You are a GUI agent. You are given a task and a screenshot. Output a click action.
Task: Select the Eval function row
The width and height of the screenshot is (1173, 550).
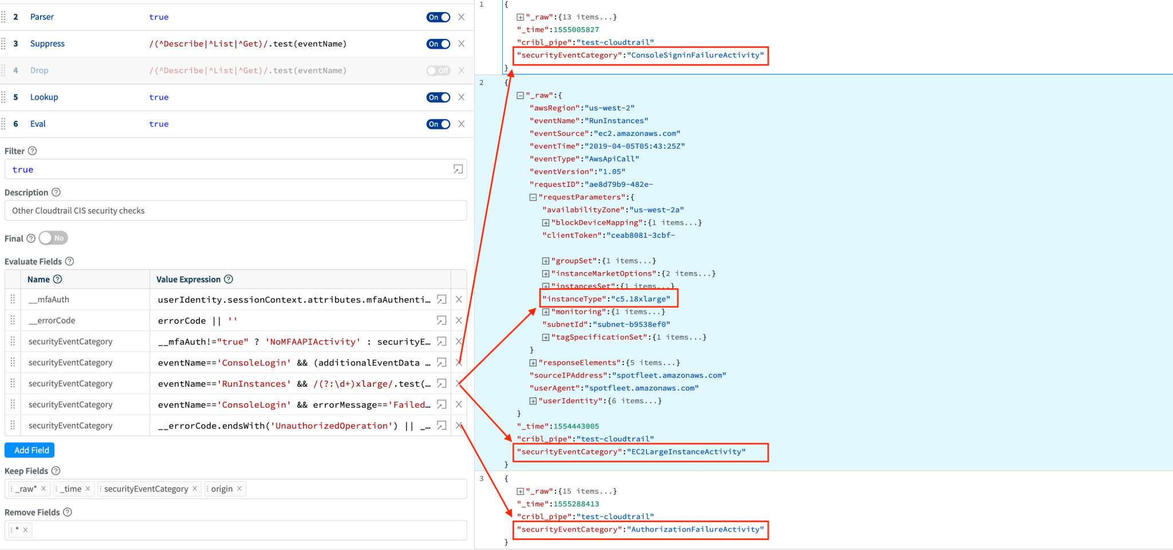tap(38, 124)
